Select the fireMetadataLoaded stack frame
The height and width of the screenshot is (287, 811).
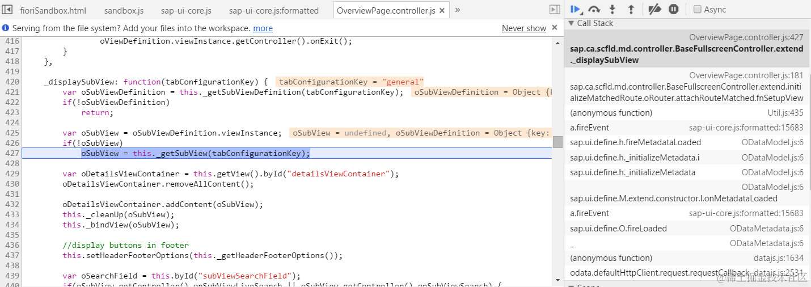[687, 142]
